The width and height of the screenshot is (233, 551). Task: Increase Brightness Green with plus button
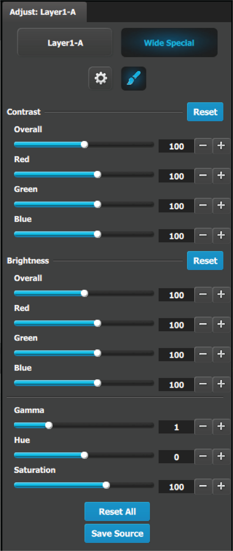coord(221,354)
